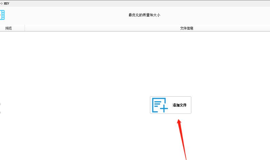Click empty list area above 添加文件 button
Viewport: 270px width, 160px height.
pyautogui.click(x=170, y=68)
